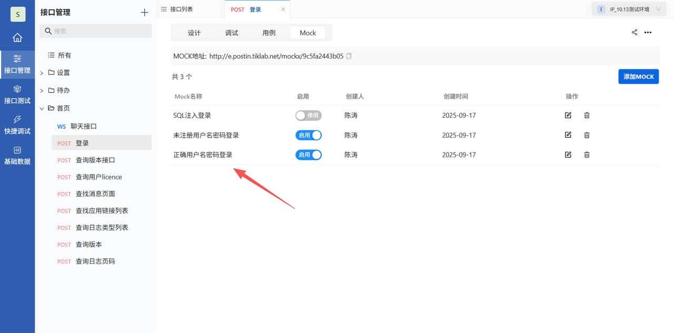Image resolution: width=674 pixels, height=333 pixels.
Task: Edit the SQL注入登录 mock entry
Action: (568, 115)
